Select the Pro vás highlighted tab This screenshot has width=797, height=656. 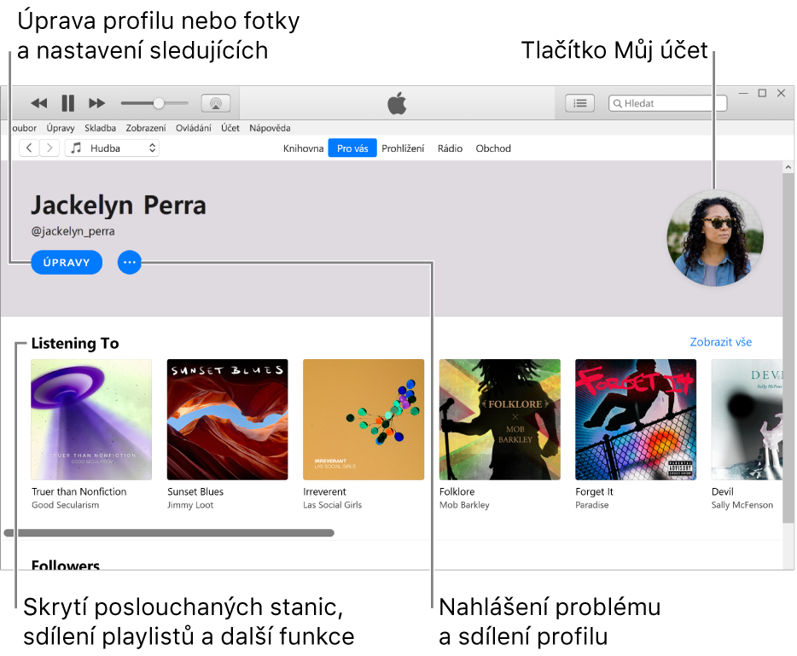352,148
